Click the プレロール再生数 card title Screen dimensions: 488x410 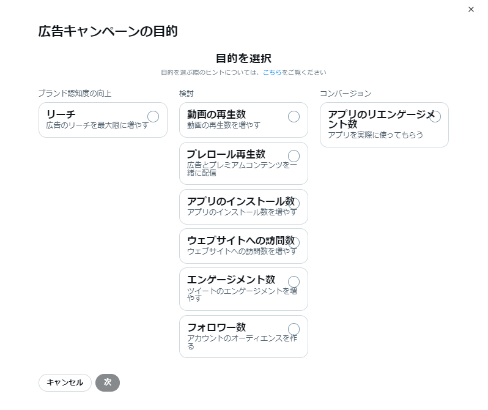226,154
